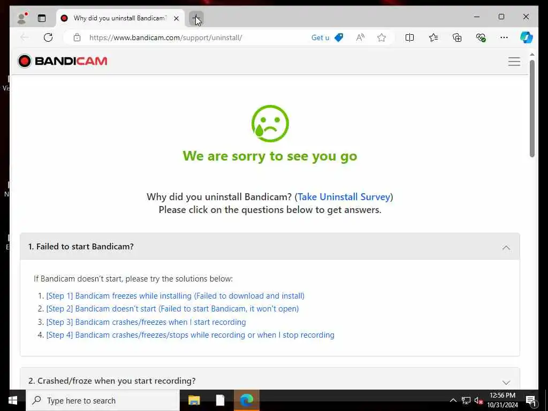
Task: Open the Windows Start menu
Action: click(13, 400)
